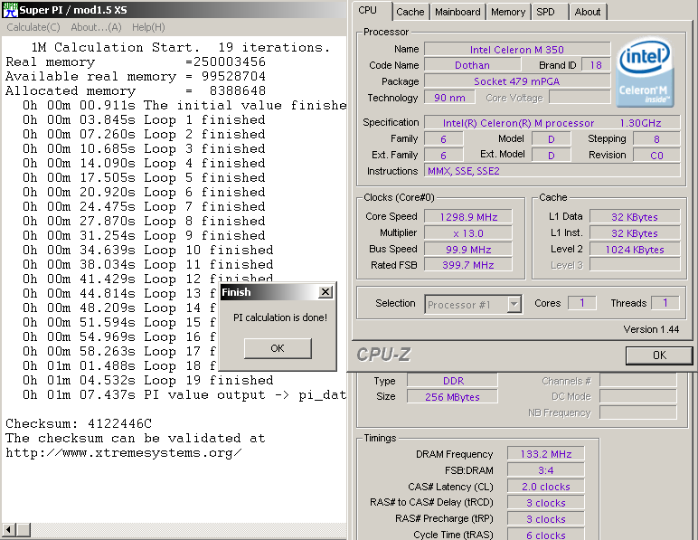The image size is (698, 540).
Task: Click the Threads value field
Action: click(665, 303)
